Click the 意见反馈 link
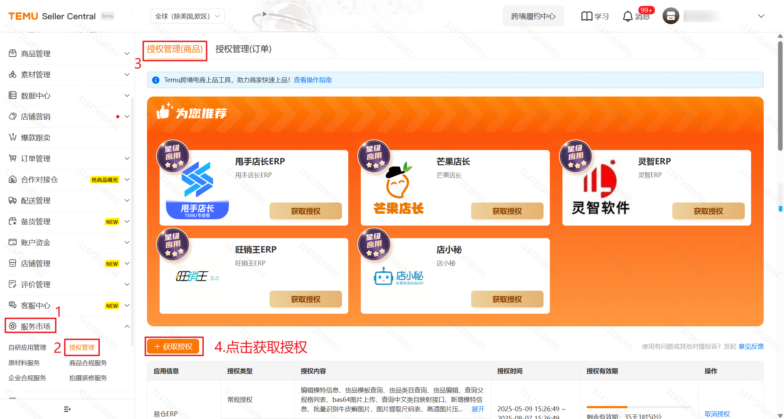The image size is (784, 419). [751, 346]
